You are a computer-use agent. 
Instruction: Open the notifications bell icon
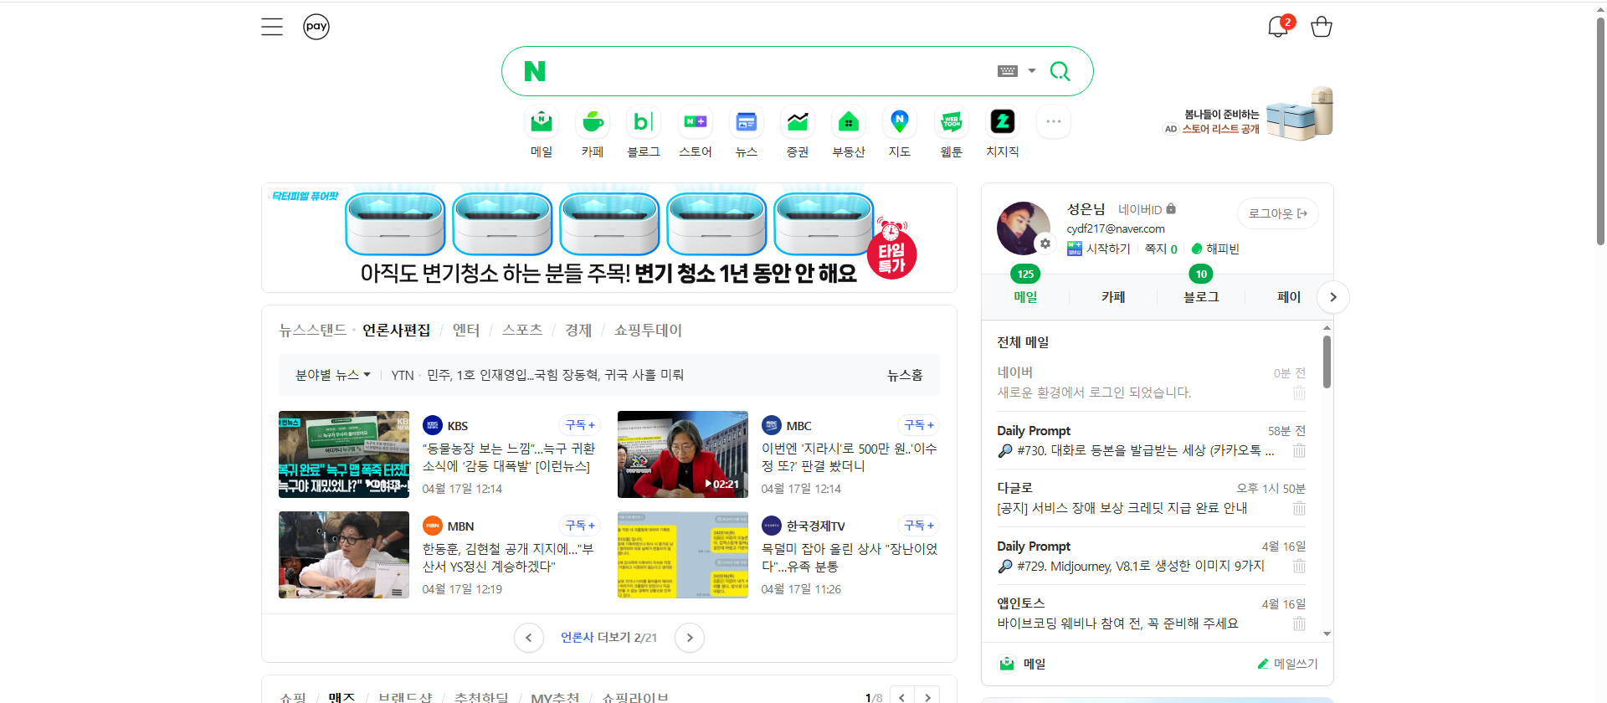1278,27
